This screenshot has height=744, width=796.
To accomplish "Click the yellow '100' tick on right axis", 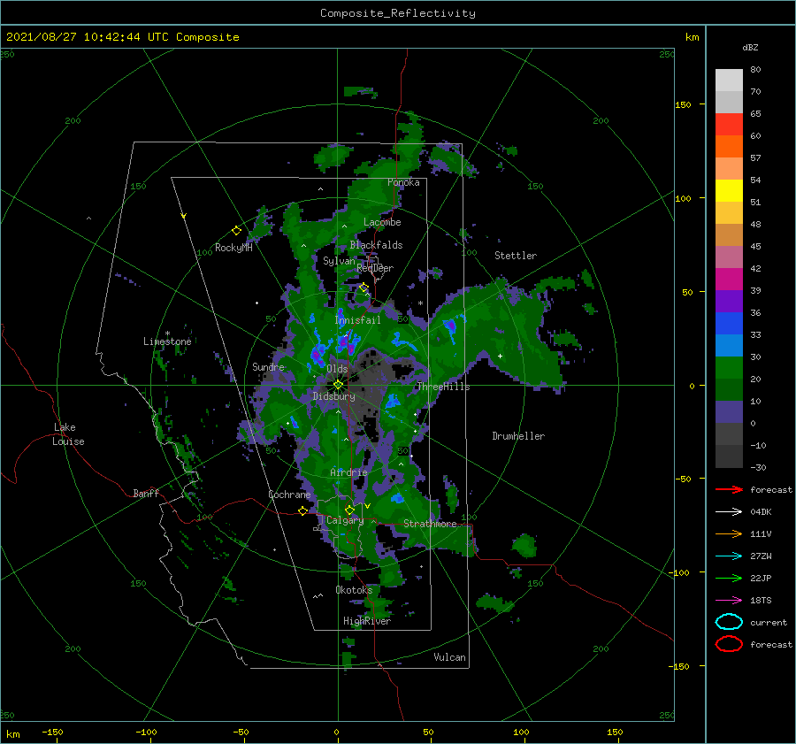I will pos(683,198).
